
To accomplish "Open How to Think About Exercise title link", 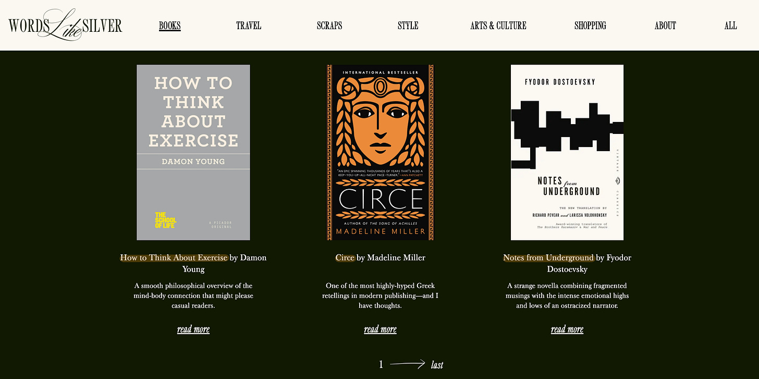I will pos(174,258).
